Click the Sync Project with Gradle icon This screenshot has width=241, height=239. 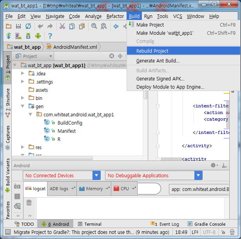click(x=9, y=36)
